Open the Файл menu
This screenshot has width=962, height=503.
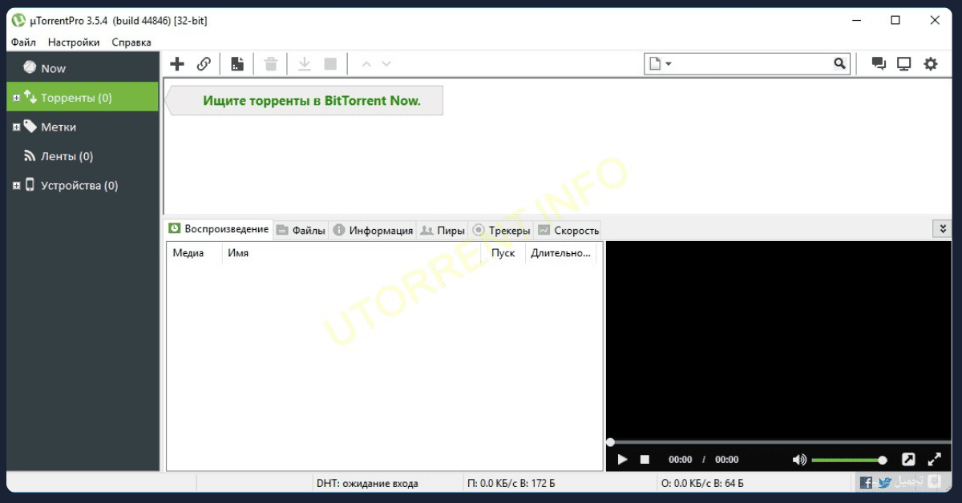(x=23, y=42)
